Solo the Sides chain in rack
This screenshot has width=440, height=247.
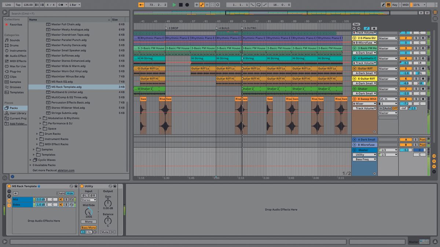pos(66,205)
